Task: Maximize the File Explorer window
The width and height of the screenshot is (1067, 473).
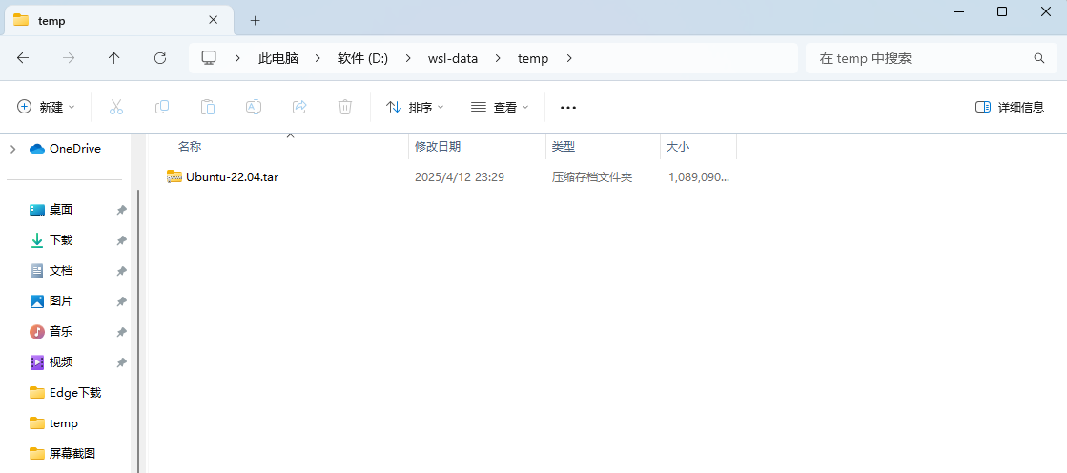Action: 1001,11
